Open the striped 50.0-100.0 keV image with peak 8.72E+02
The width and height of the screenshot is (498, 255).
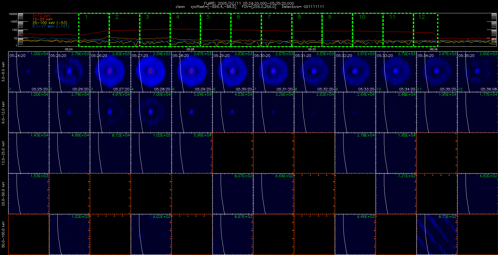pyautogui.click(x=437, y=234)
